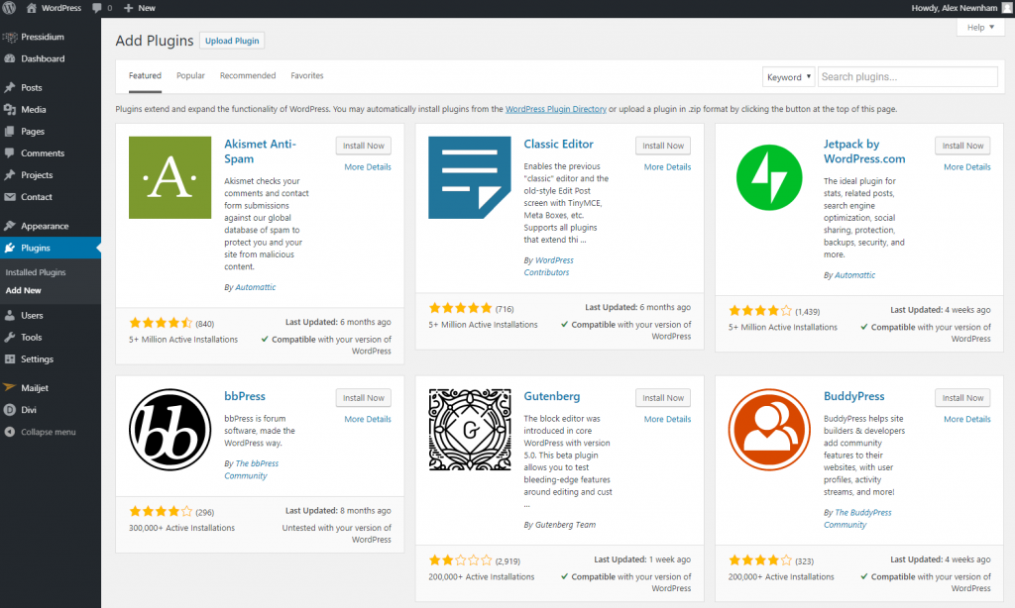Click the WordPress logo icon in admin bar

9,8
